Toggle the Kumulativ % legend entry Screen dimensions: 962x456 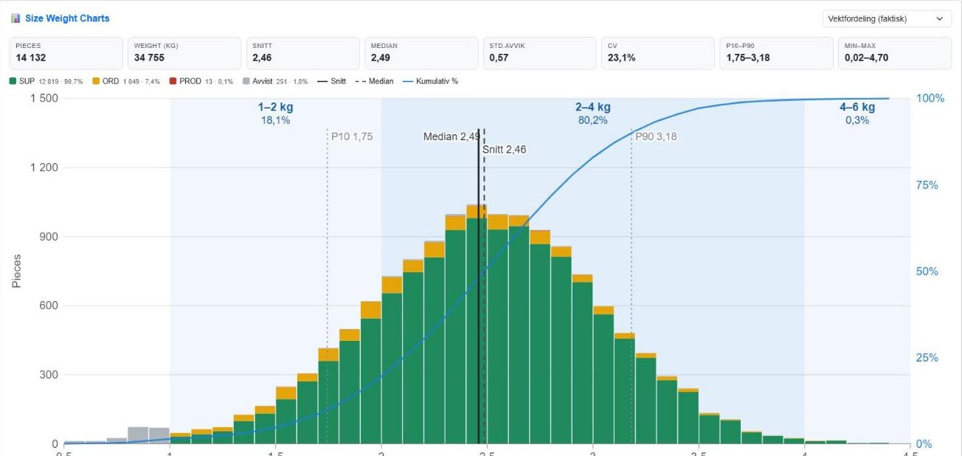click(x=430, y=81)
